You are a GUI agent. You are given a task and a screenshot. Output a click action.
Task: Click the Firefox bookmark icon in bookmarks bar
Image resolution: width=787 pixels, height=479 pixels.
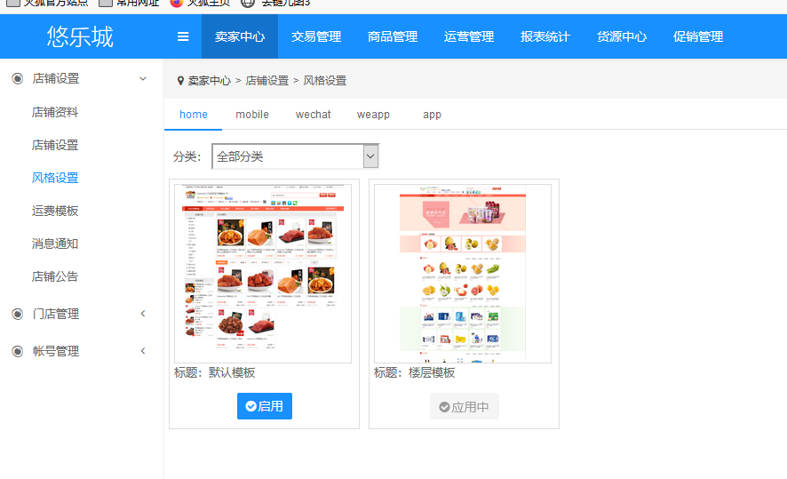tap(176, 3)
